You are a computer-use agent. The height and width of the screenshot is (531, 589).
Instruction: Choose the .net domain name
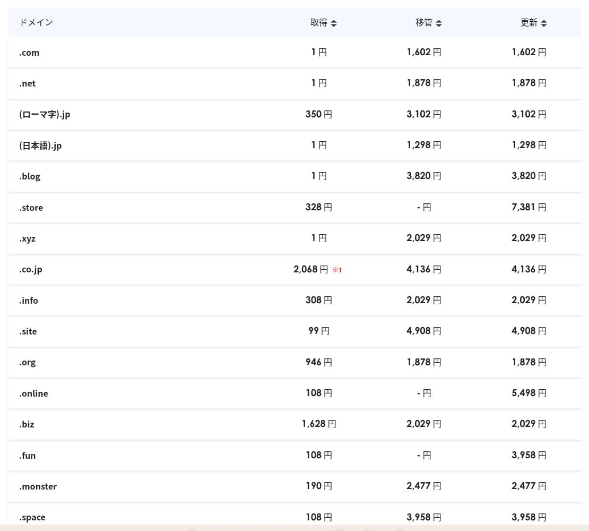click(x=28, y=83)
